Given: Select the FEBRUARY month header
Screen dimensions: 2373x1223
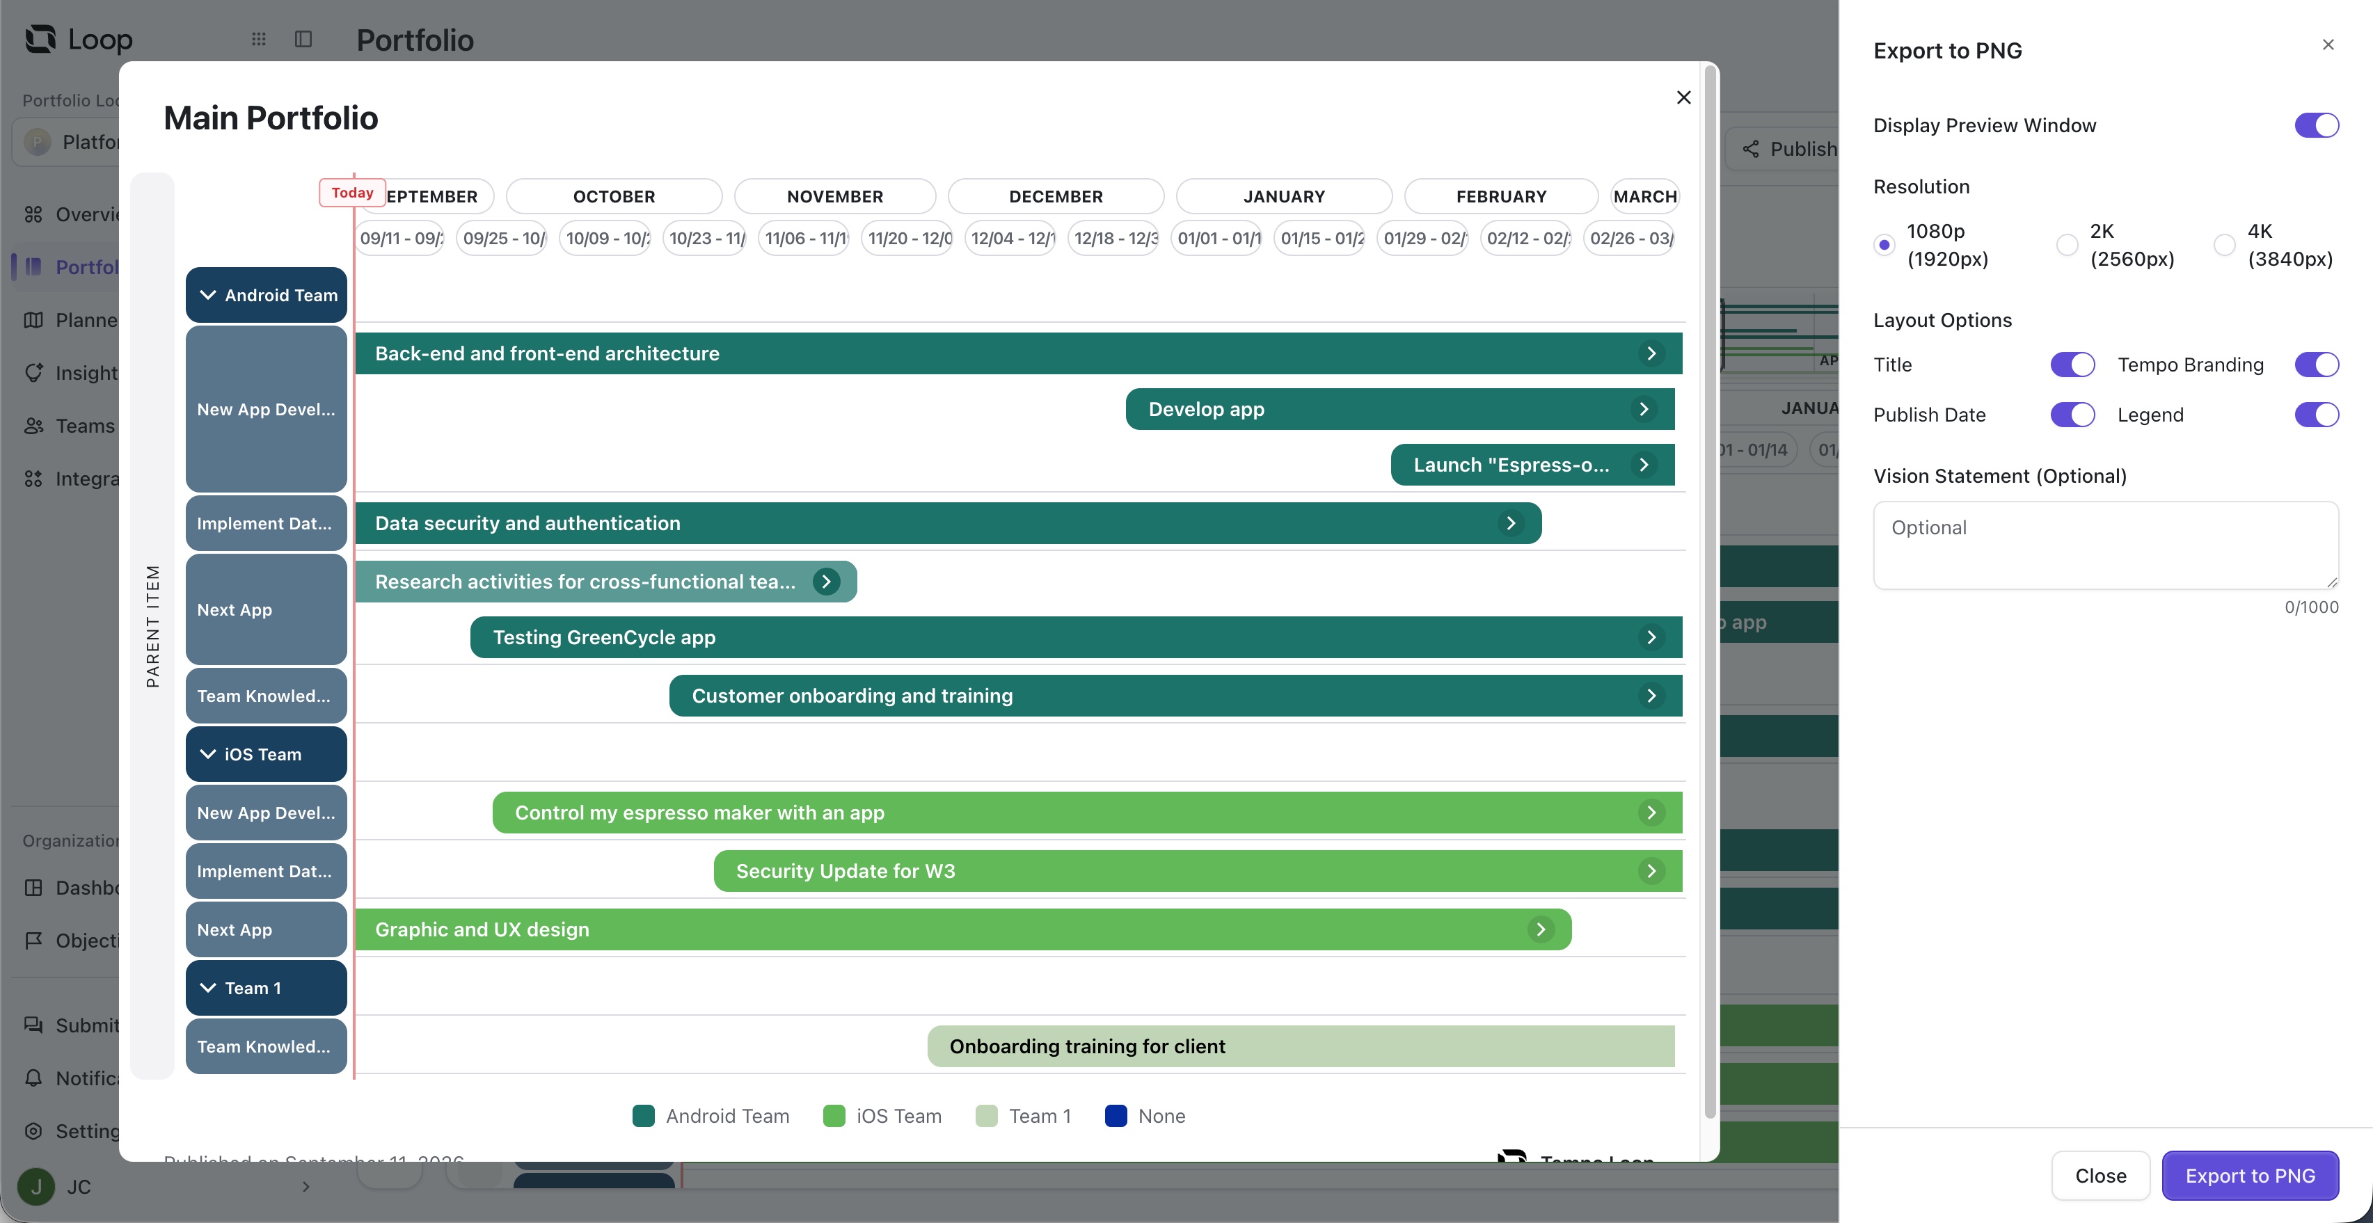Looking at the screenshot, I should (x=1500, y=196).
